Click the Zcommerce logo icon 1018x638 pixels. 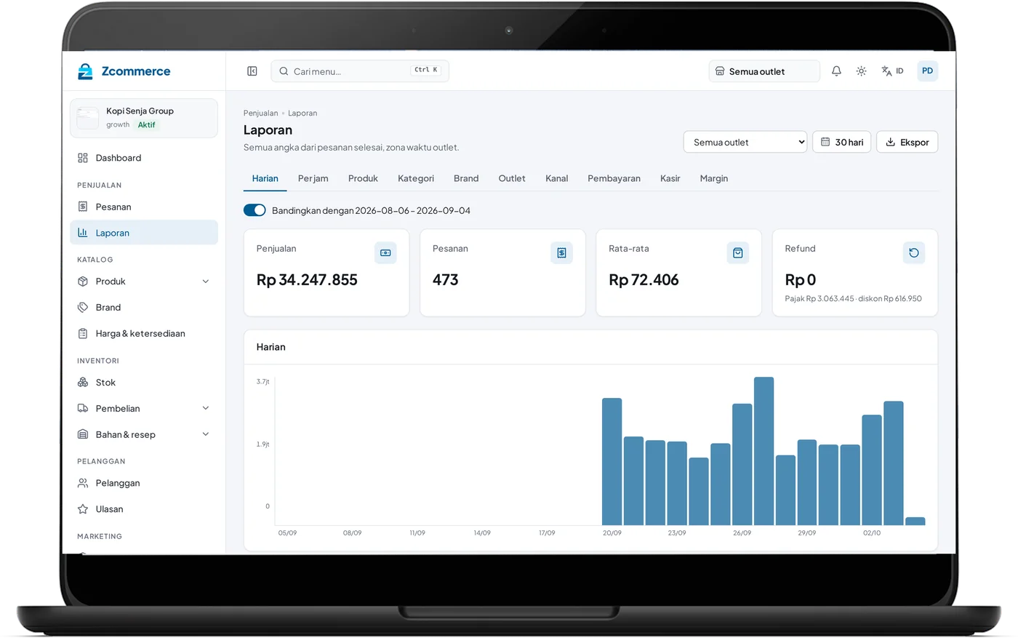click(x=85, y=71)
